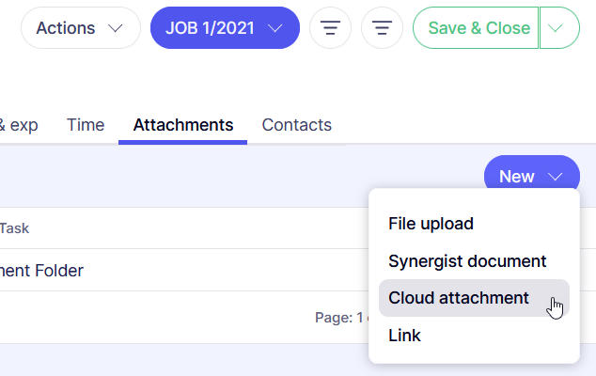Click the filter icon right of JOB 1/2021
Image resolution: width=596 pixels, height=376 pixels.
click(x=330, y=28)
